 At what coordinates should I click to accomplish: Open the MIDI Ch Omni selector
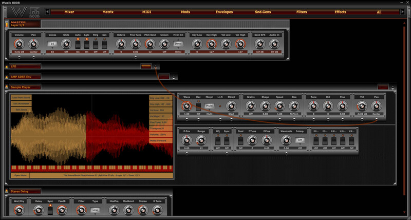click(x=178, y=45)
